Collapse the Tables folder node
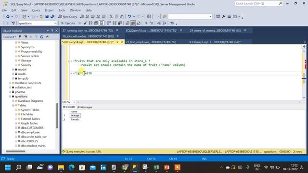 pos(13,105)
